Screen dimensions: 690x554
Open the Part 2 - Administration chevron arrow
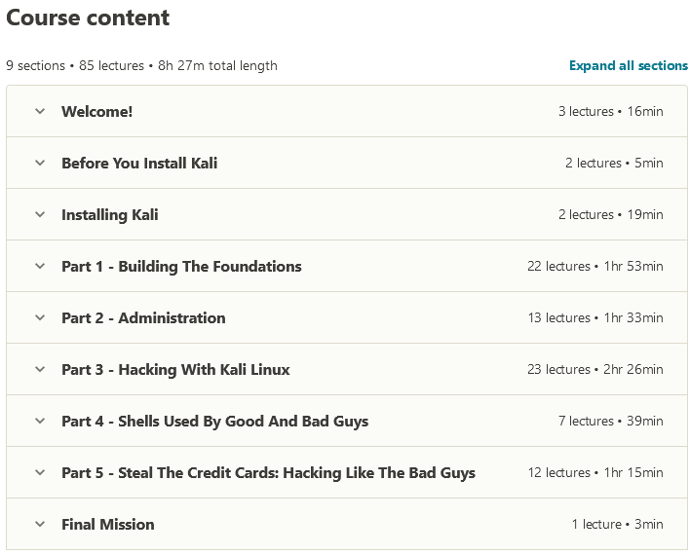point(40,317)
